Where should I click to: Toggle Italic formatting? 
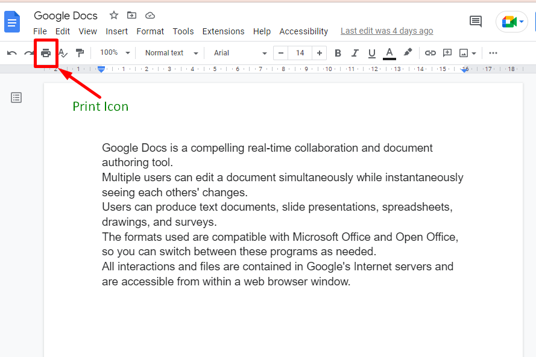pos(355,53)
